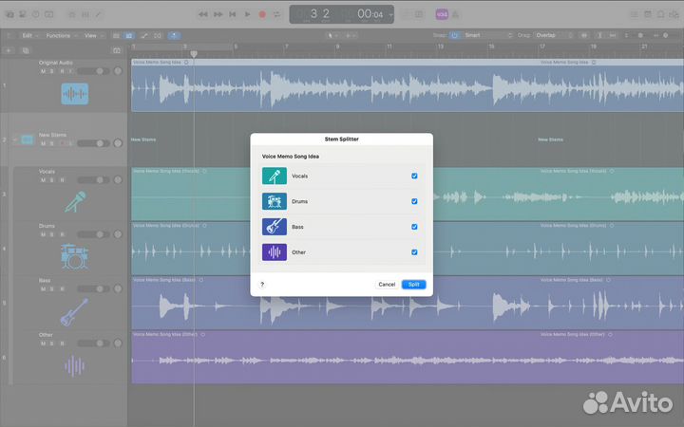The width and height of the screenshot is (684, 427).
Task: Record-enable the Original Audio track
Action: [x=62, y=71]
